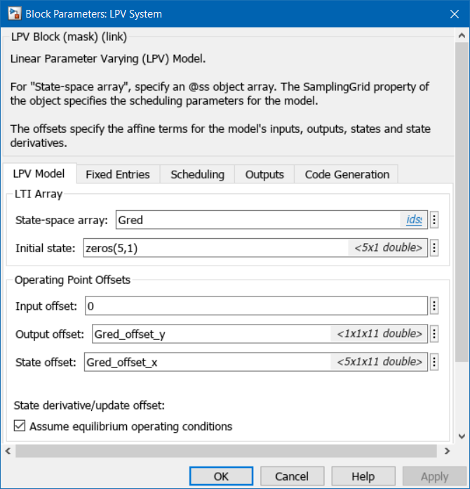This screenshot has height=489, width=470.
Task: Click the idss link in State-space array
Action: coord(414,220)
